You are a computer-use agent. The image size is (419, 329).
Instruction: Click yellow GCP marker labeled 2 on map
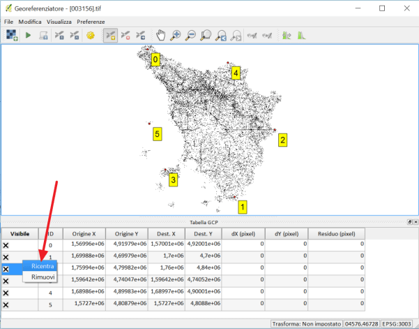282,140
